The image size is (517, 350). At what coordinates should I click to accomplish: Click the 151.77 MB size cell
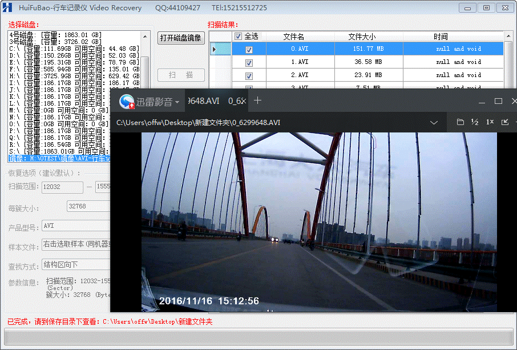pyautogui.click(x=368, y=49)
